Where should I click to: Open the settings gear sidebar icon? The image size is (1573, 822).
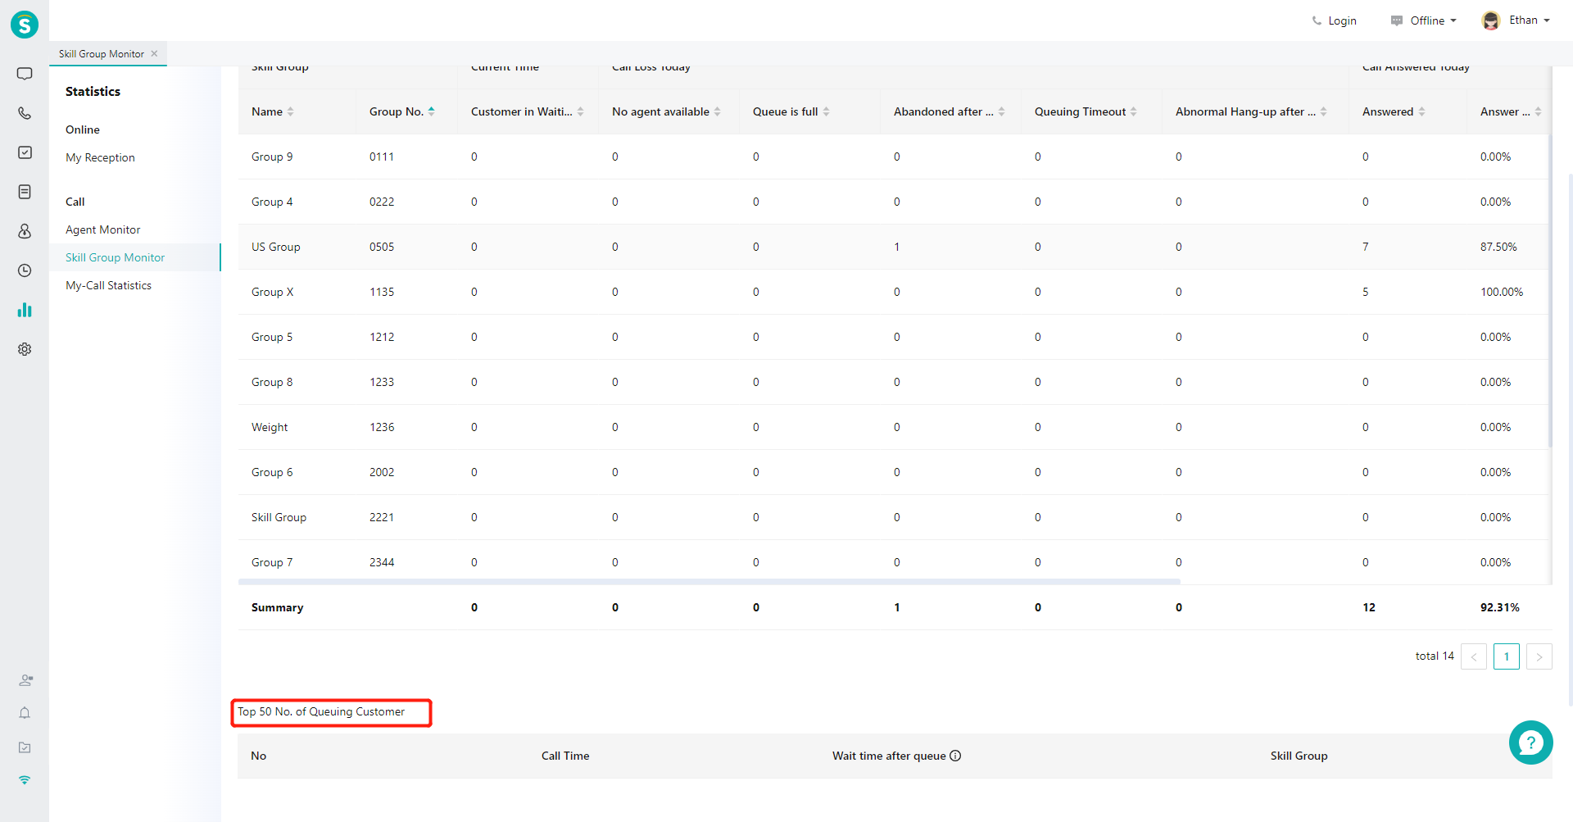[25, 349]
